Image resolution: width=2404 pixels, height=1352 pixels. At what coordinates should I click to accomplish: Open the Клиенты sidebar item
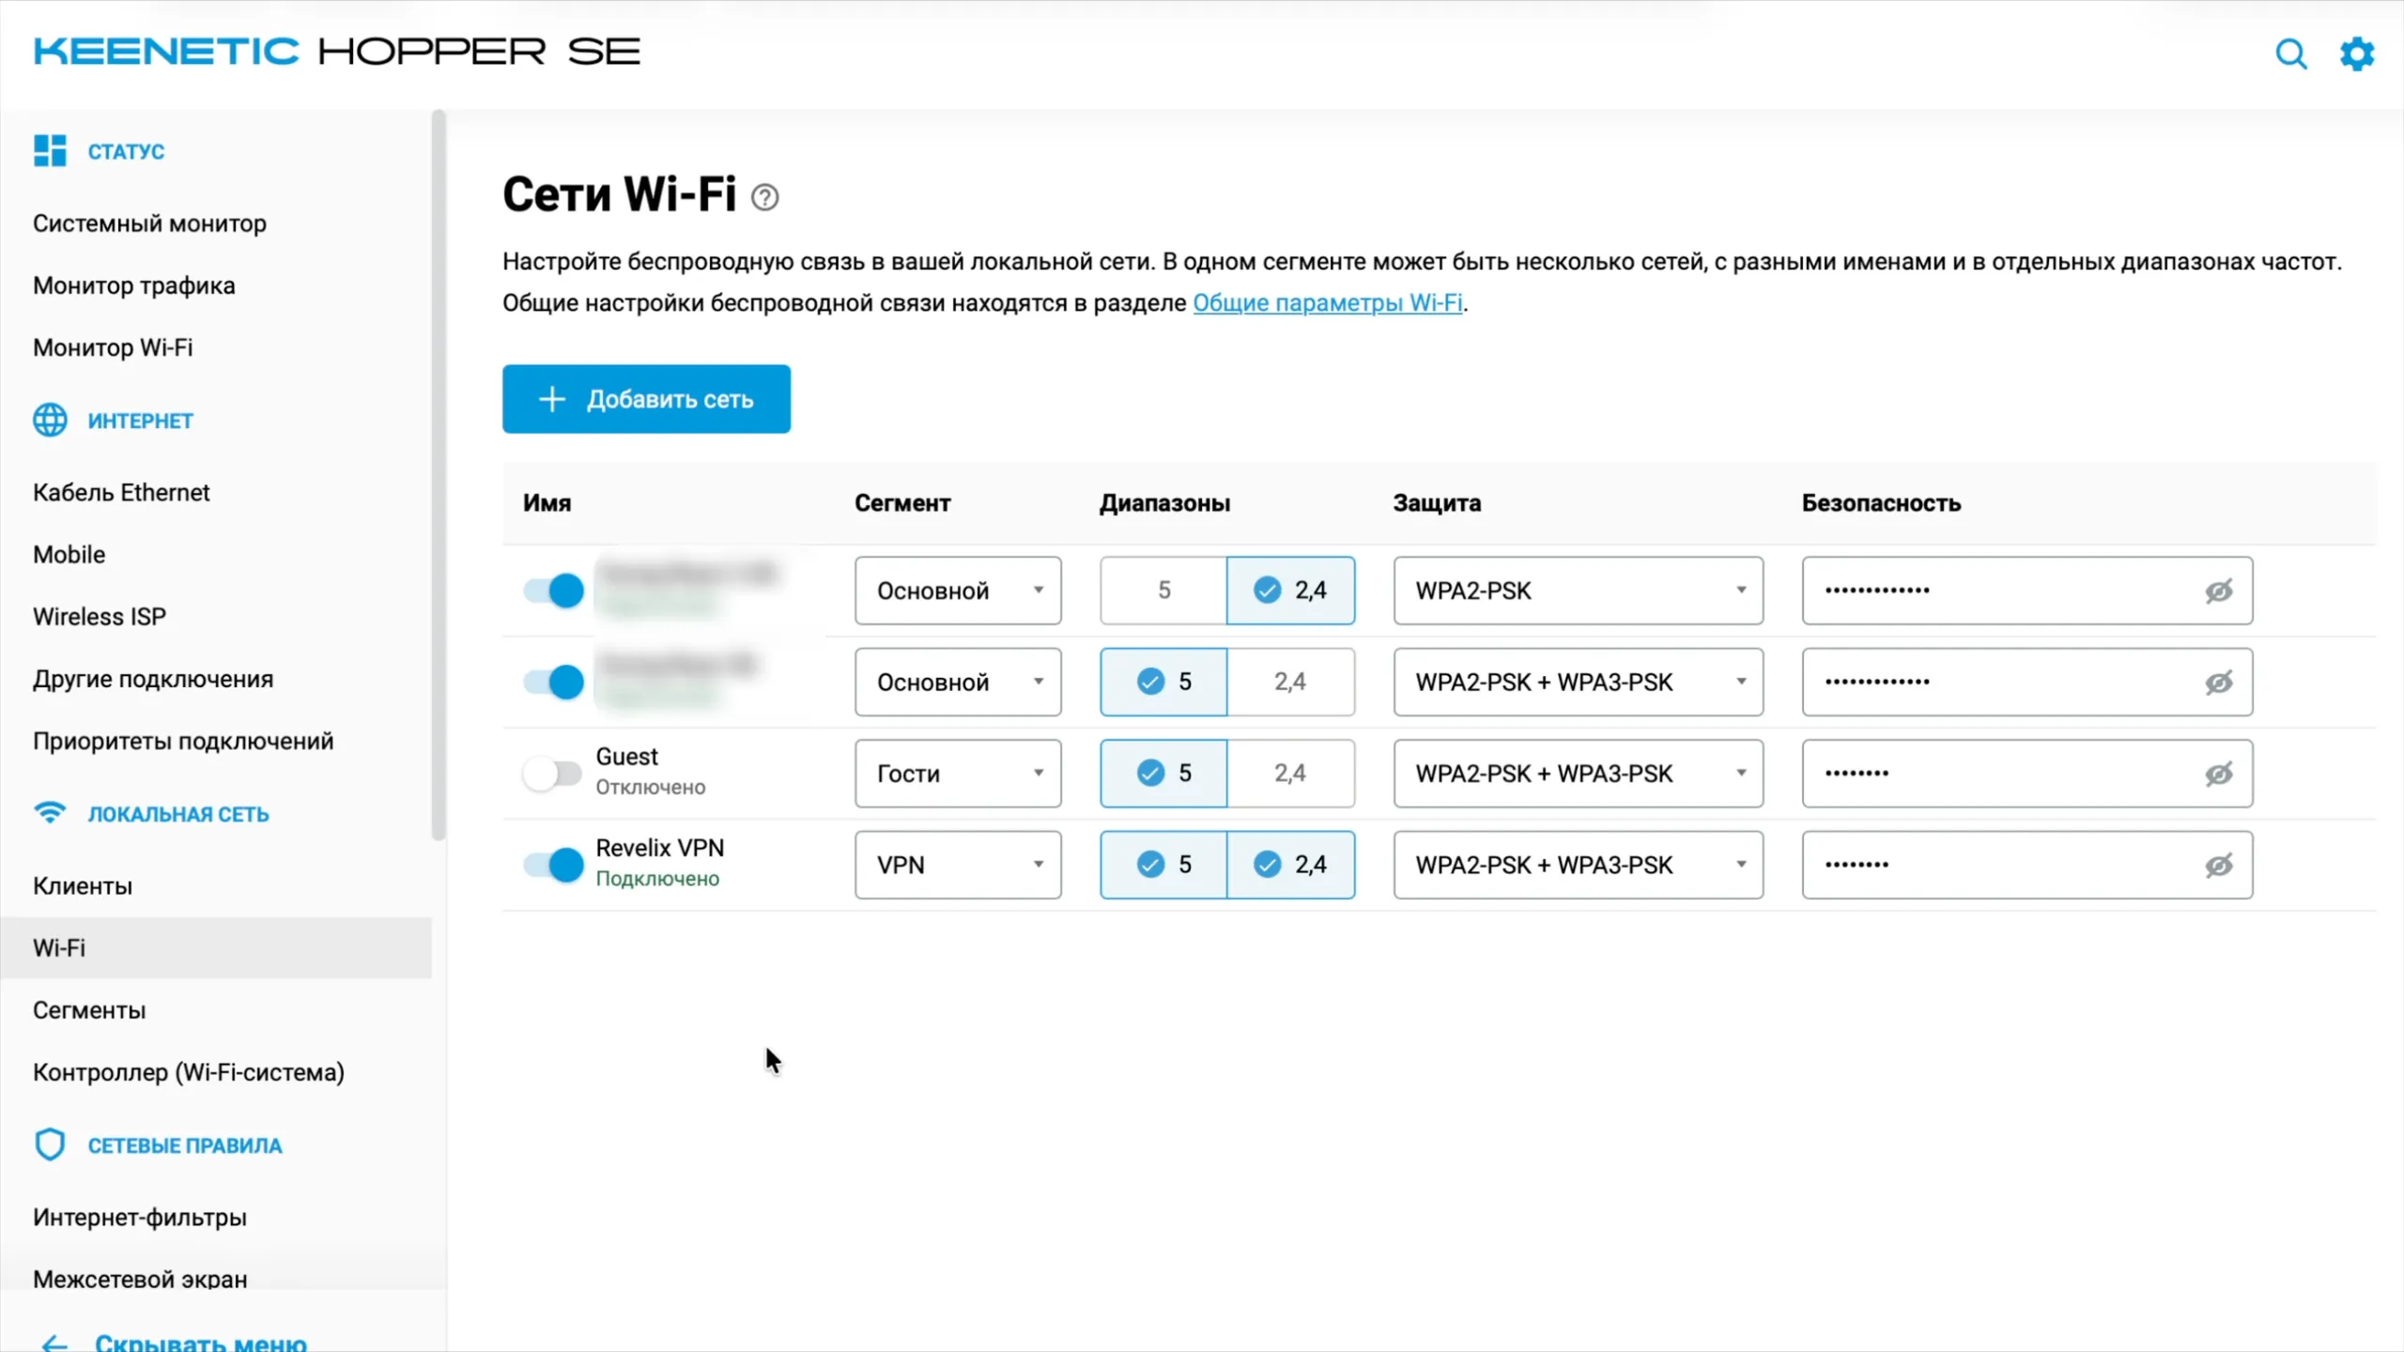click(x=83, y=885)
